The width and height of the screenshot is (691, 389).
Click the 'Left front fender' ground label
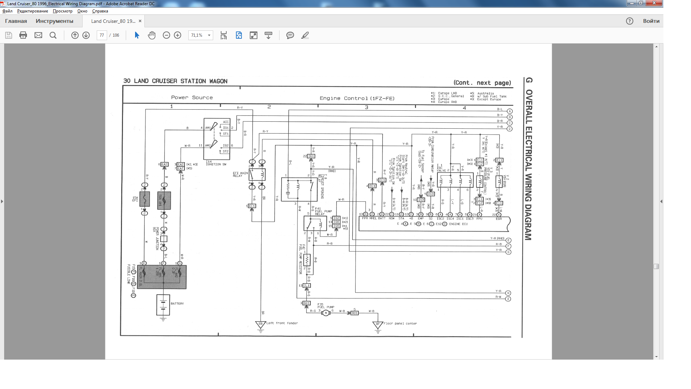[x=282, y=323]
